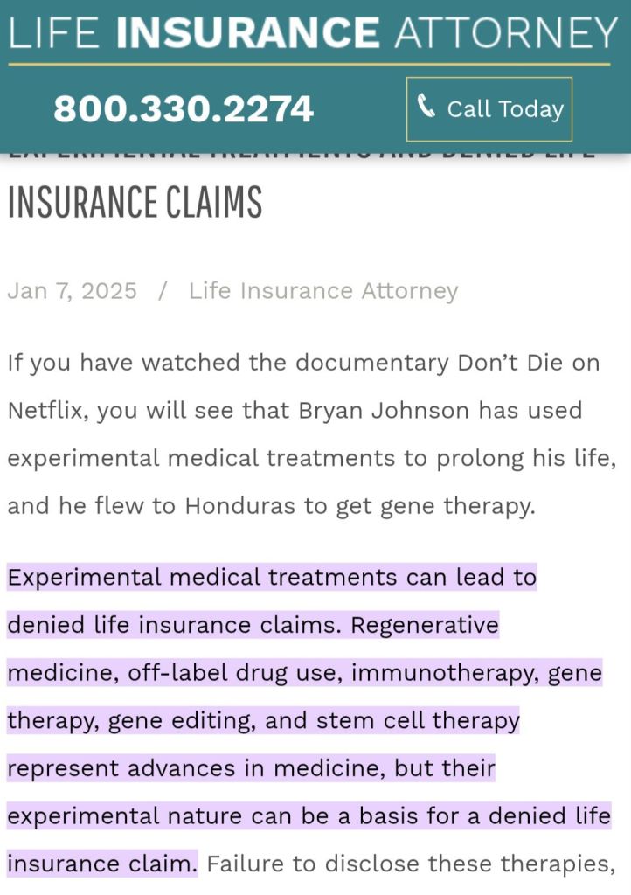The height and width of the screenshot is (895, 631).
Task: Click the Life Insurance Attorney header logo
Action: pyautogui.click(x=311, y=33)
